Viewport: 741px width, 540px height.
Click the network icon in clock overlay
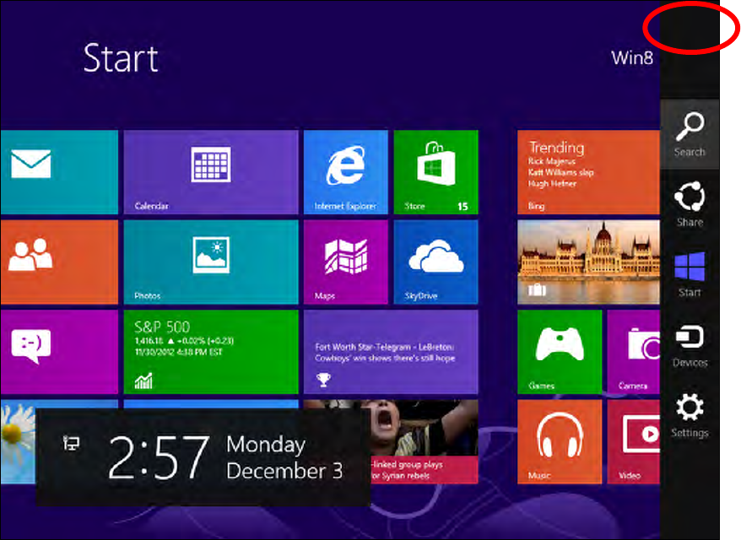click(x=72, y=443)
